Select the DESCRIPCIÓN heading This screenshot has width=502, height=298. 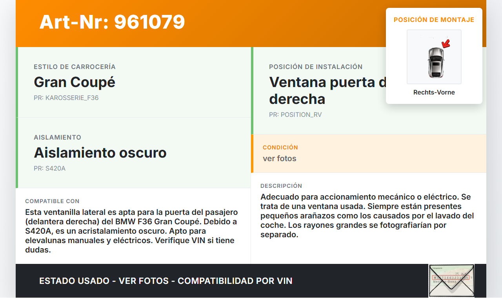pyautogui.click(x=281, y=186)
